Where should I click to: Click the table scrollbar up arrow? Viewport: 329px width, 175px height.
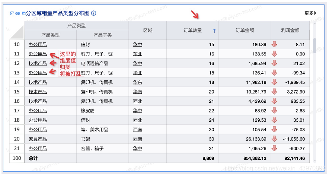314,24
